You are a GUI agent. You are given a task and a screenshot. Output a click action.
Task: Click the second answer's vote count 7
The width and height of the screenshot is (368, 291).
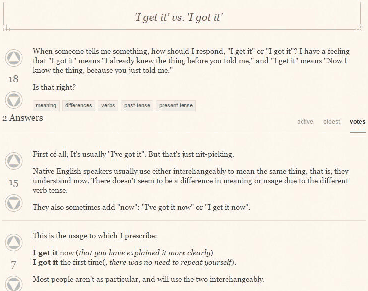(13, 265)
